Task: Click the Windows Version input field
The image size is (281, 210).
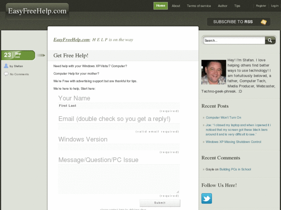Action: [x=119, y=147]
